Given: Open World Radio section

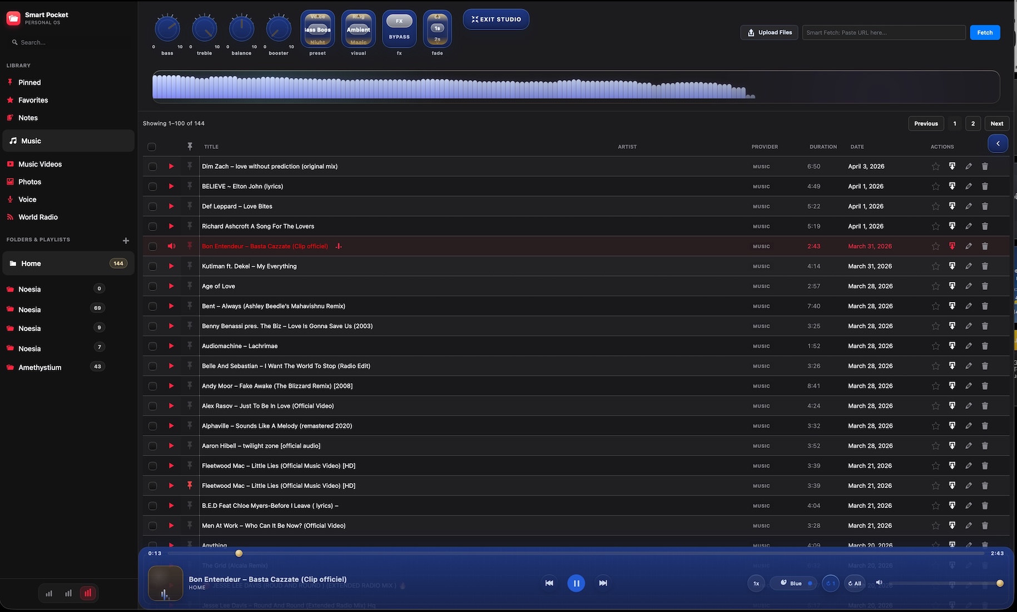Looking at the screenshot, I should click(38, 217).
